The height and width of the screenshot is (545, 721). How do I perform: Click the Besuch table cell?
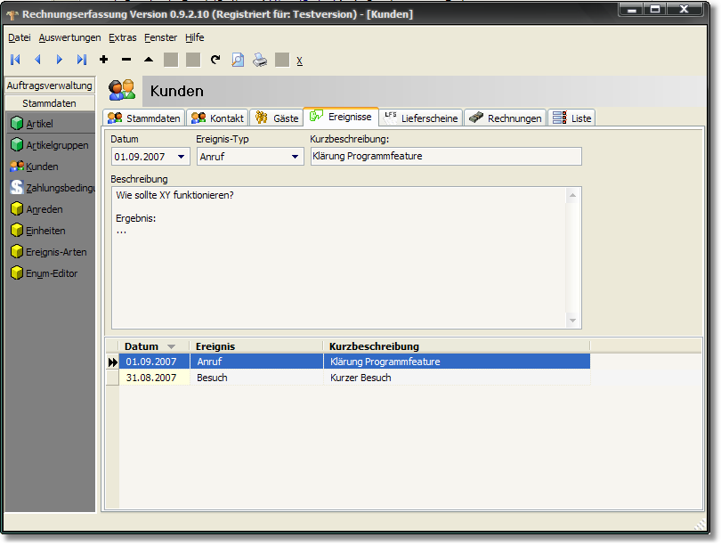tap(256, 378)
